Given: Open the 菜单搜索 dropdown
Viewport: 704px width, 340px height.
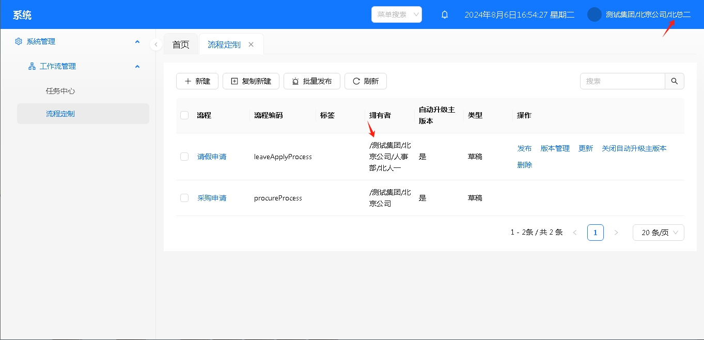Looking at the screenshot, I should (397, 14).
